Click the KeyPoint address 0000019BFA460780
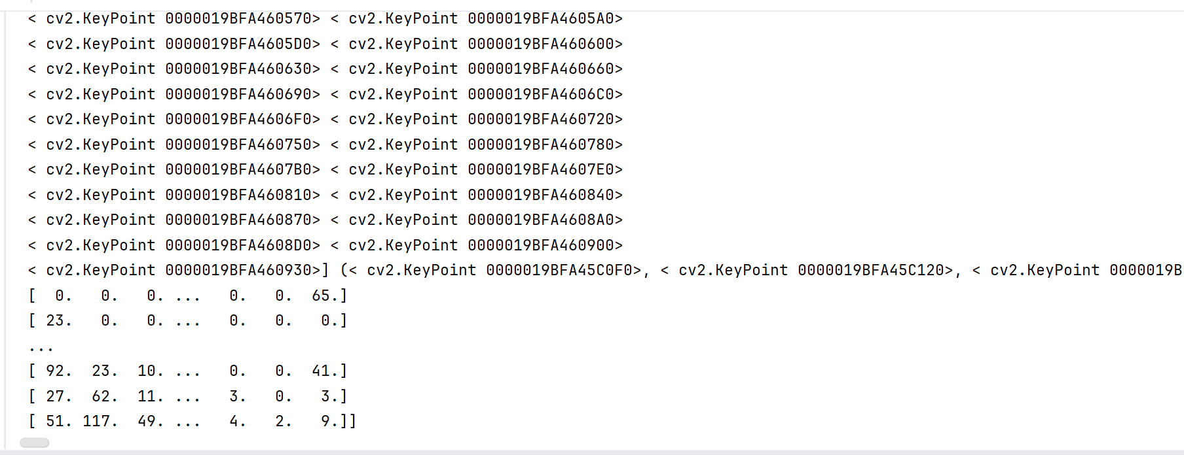The height and width of the screenshot is (455, 1184). [541, 145]
